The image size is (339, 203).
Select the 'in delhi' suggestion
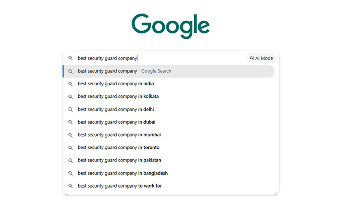[x=116, y=109]
